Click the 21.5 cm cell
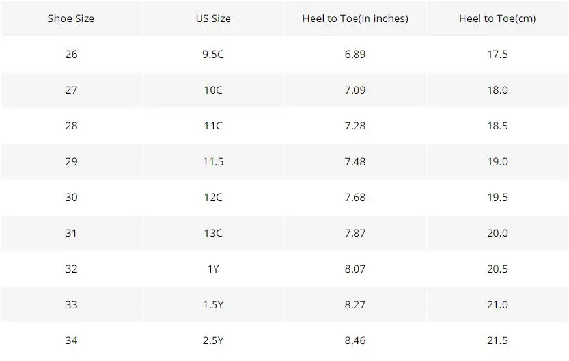This screenshot has width=569, height=361. (x=497, y=340)
